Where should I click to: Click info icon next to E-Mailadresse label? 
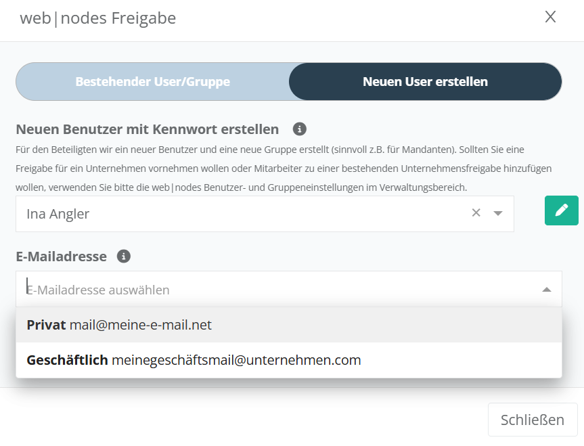click(124, 257)
